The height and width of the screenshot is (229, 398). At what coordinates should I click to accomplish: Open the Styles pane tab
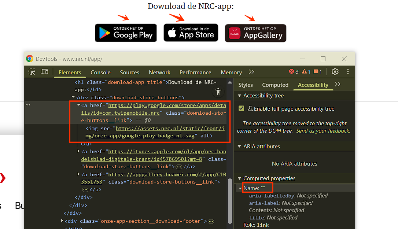pyautogui.click(x=246, y=85)
